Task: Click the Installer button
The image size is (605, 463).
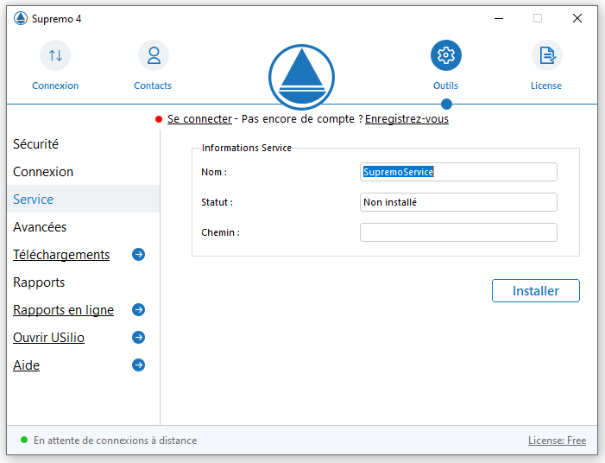Action: coord(536,291)
